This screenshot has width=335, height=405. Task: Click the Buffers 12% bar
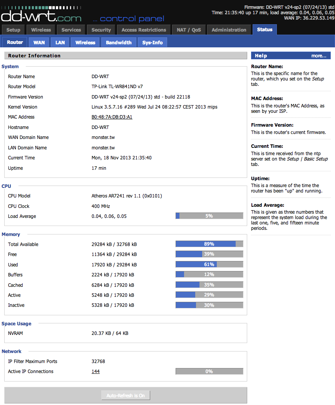point(209,274)
